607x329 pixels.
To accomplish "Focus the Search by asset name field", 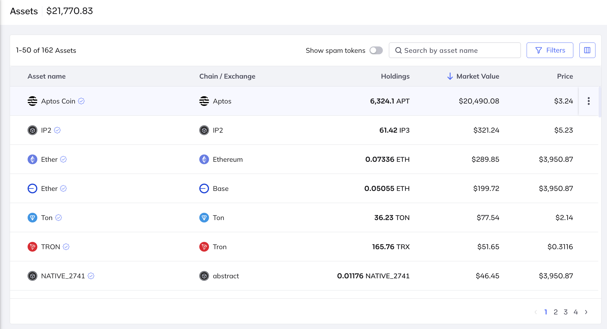I will pyautogui.click(x=455, y=50).
